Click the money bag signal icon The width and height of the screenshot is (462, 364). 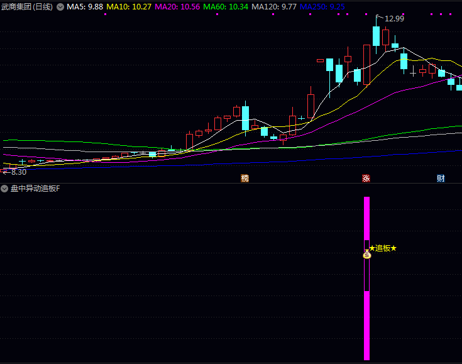point(367,255)
